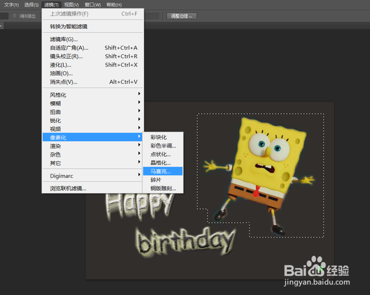
Task: Select 马赛克... mosaic filter
Action: (x=163, y=171)
